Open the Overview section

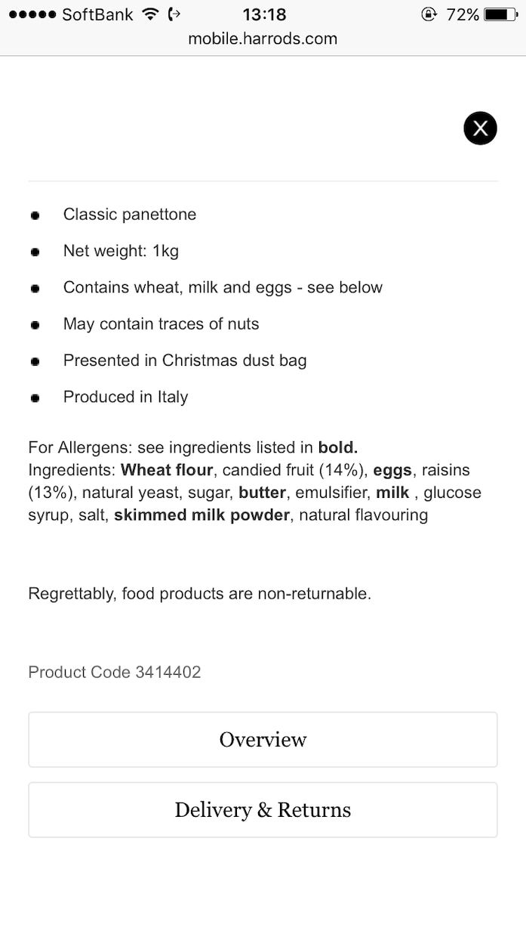pyautogui.click(x=263, y=740)
